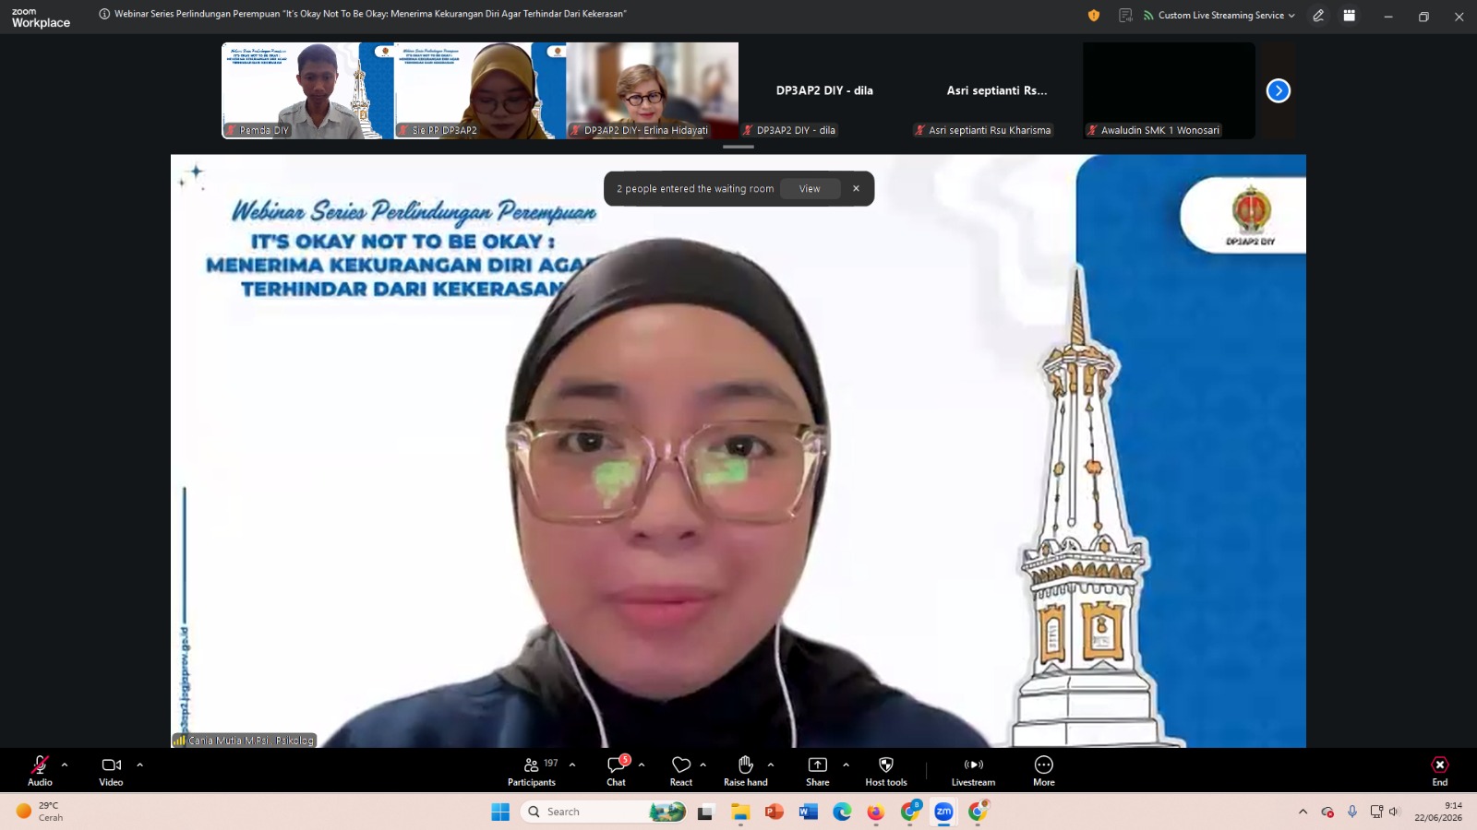This screenshot has width=1477, height=830.
Task: Open Microsoft Edge from taskbar
Action: (x=842, y=812)
